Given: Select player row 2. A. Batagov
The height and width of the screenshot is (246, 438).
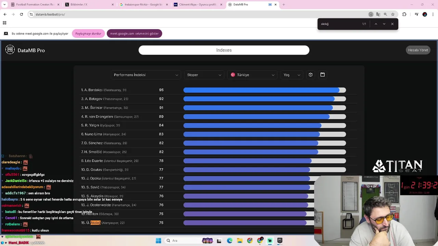Looking at the screenshot, I should tap(219, 99).
